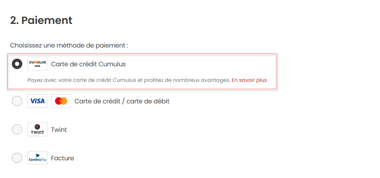This screenshot has height=178, width=380.
Task: Open the "En savoir plus" link
Action: [249, 80]
